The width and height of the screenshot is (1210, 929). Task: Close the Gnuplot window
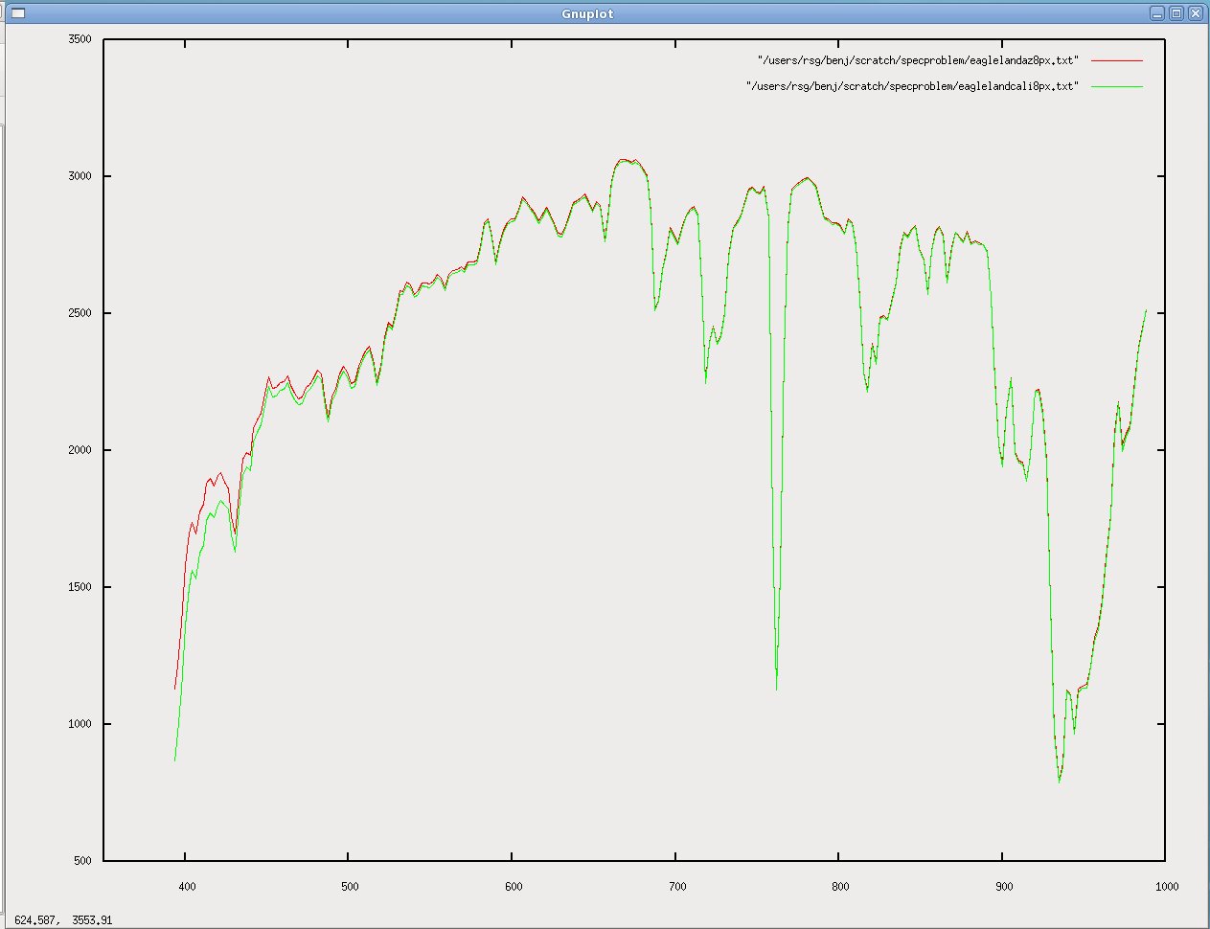[1194, 13]
